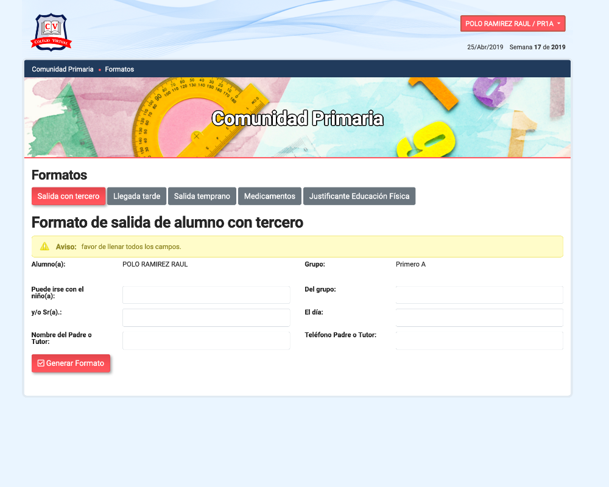This screenshot has height=487, width=609.
Task: Click the Generar Formato button
Action: coord(71,363)
